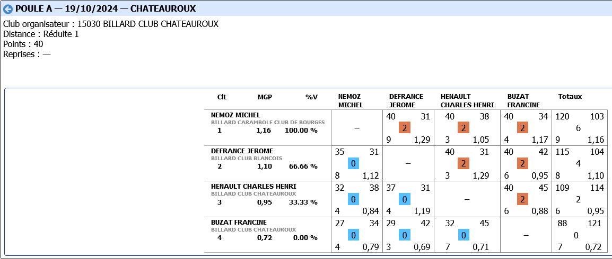
Task: Click BILLARD CLUB BLANCOIS club label
Action: [246, 158]
